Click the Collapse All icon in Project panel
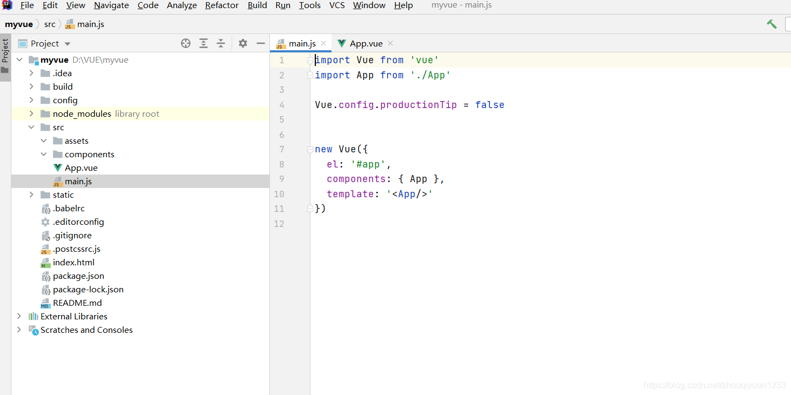791x395 pixels. (x=221, y=43)
